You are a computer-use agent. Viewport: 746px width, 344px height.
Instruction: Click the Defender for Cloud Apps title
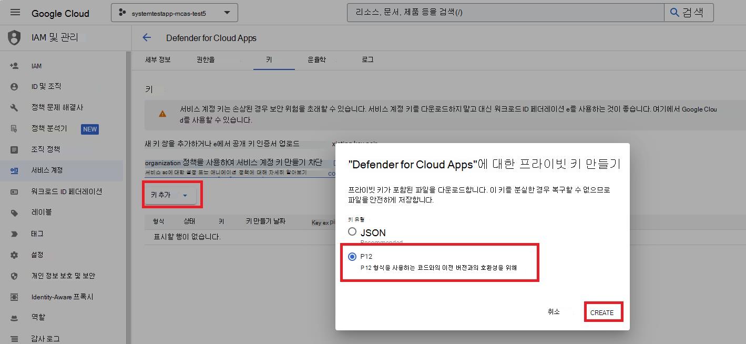tap(211, 38)
